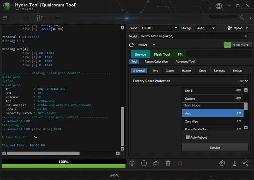
Task: Choose the Link 5 MTP method
Action: point(213,91)
